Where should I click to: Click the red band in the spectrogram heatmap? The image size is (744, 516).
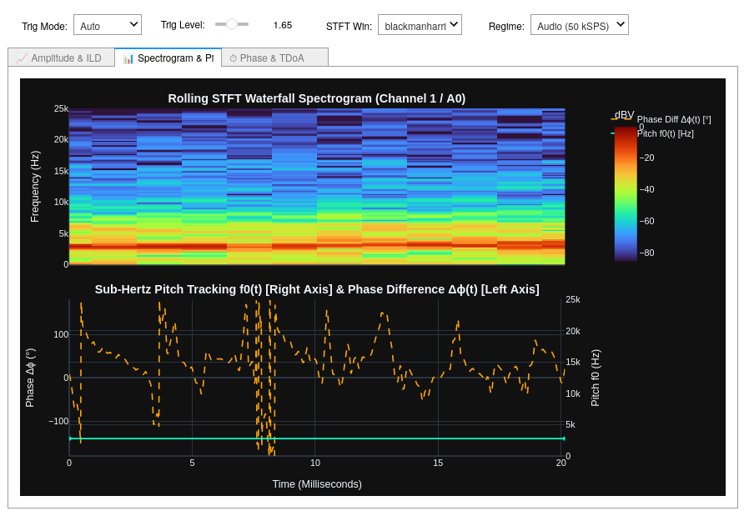point(316,246)
